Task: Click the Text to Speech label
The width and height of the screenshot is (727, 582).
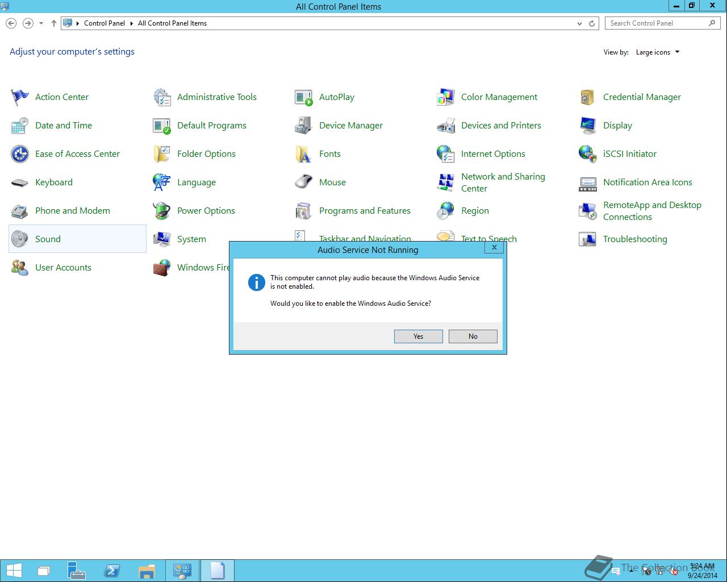Action: [x=489, y=239]
